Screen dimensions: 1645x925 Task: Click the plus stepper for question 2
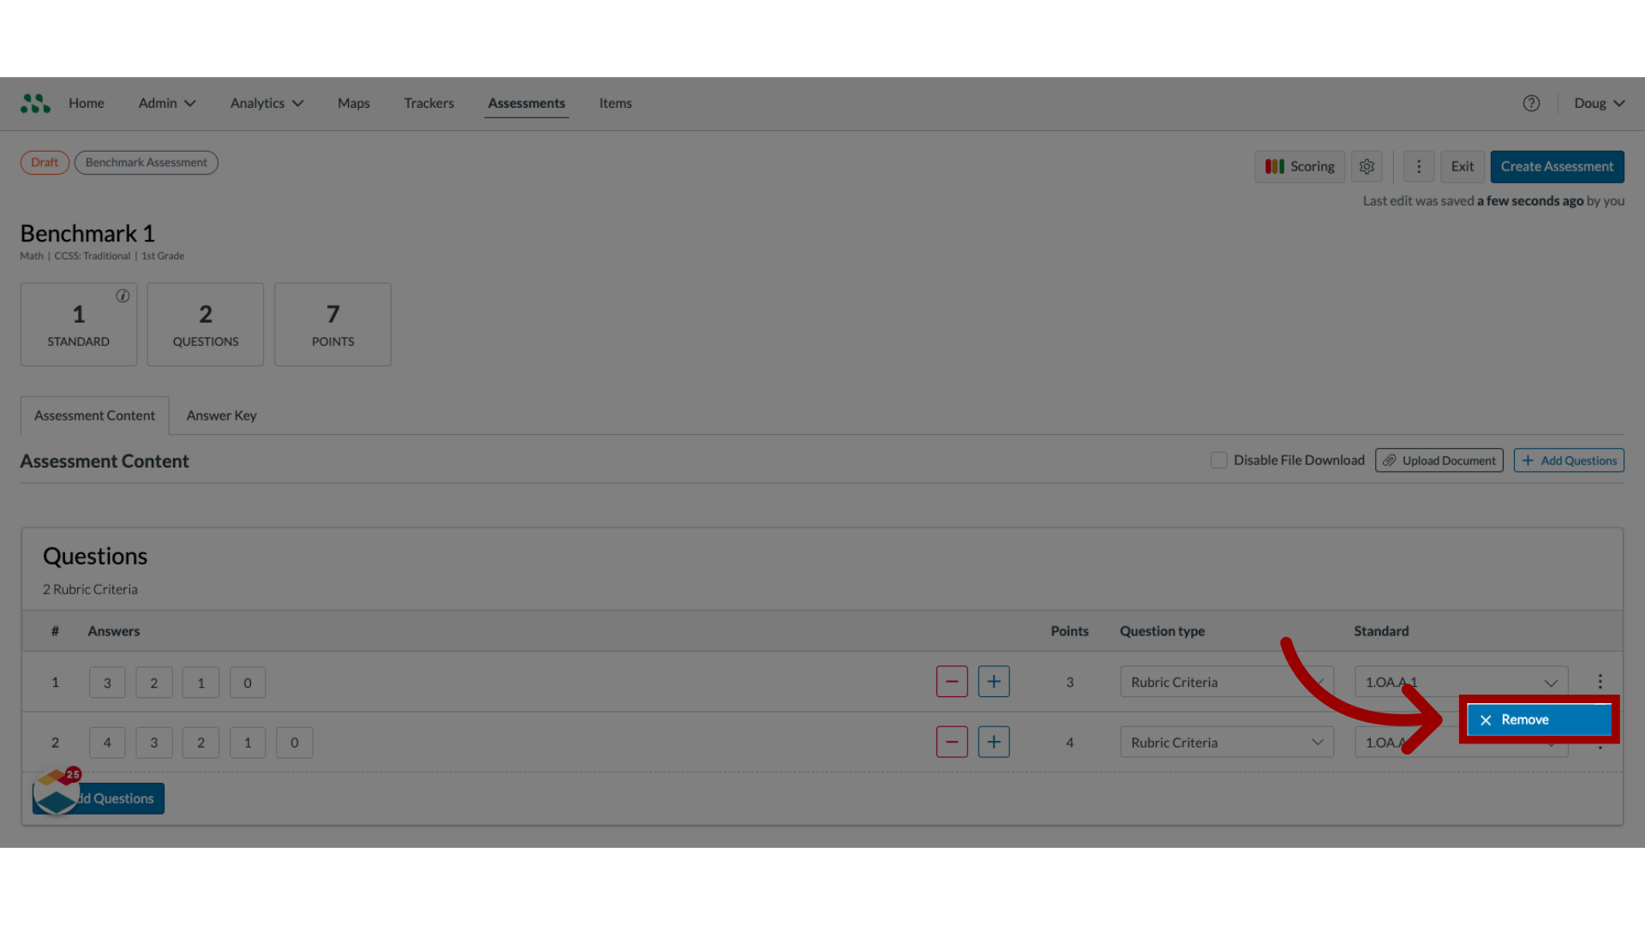(x=994, y=742)
